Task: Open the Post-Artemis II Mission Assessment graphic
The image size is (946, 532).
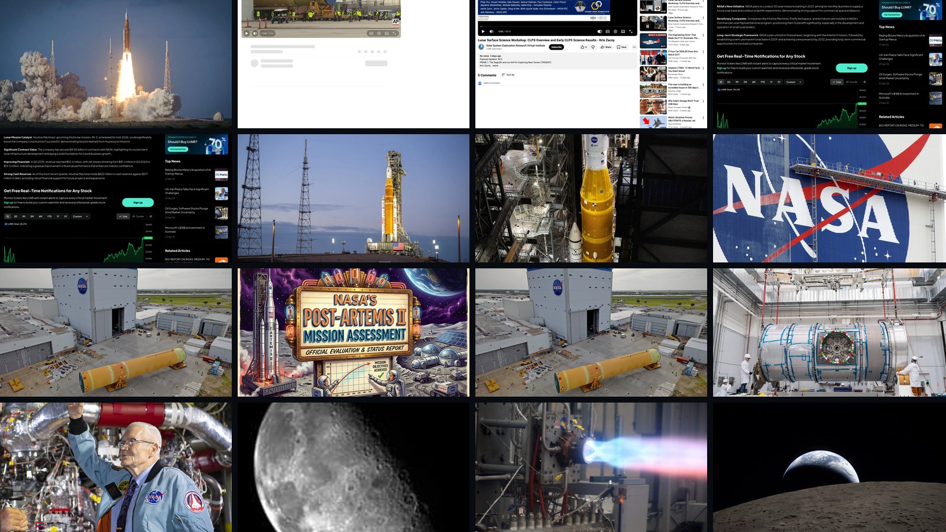Action: click(354, 332)
